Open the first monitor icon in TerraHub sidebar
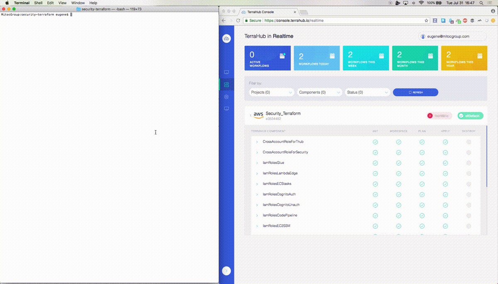Viewport: 498px width, 284px height. pos(226,73)
